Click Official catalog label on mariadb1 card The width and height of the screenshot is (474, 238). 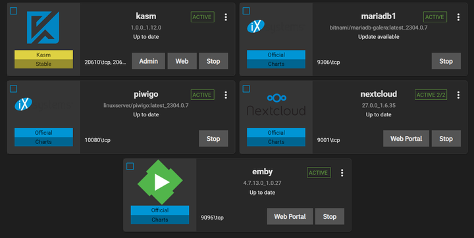[x=276, y=55]
